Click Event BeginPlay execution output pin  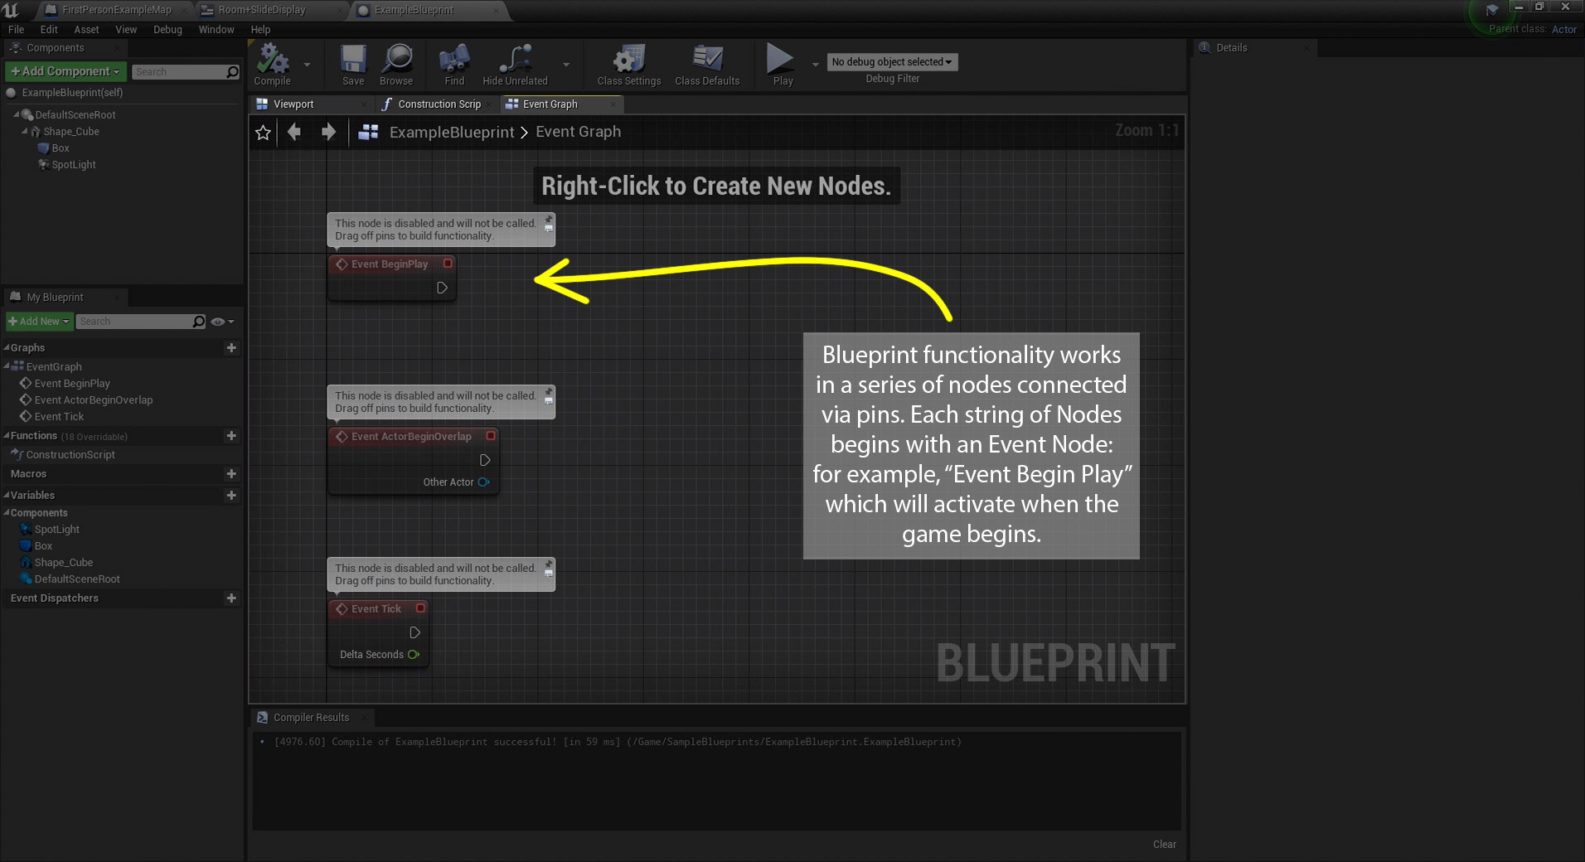point(442,288)
